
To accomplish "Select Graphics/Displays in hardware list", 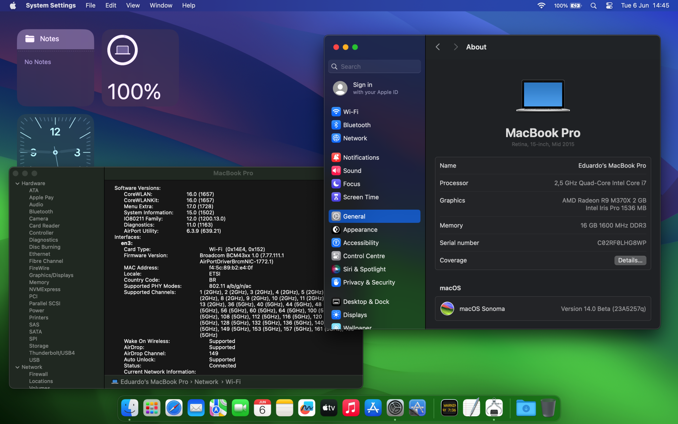I will (51, 275).
